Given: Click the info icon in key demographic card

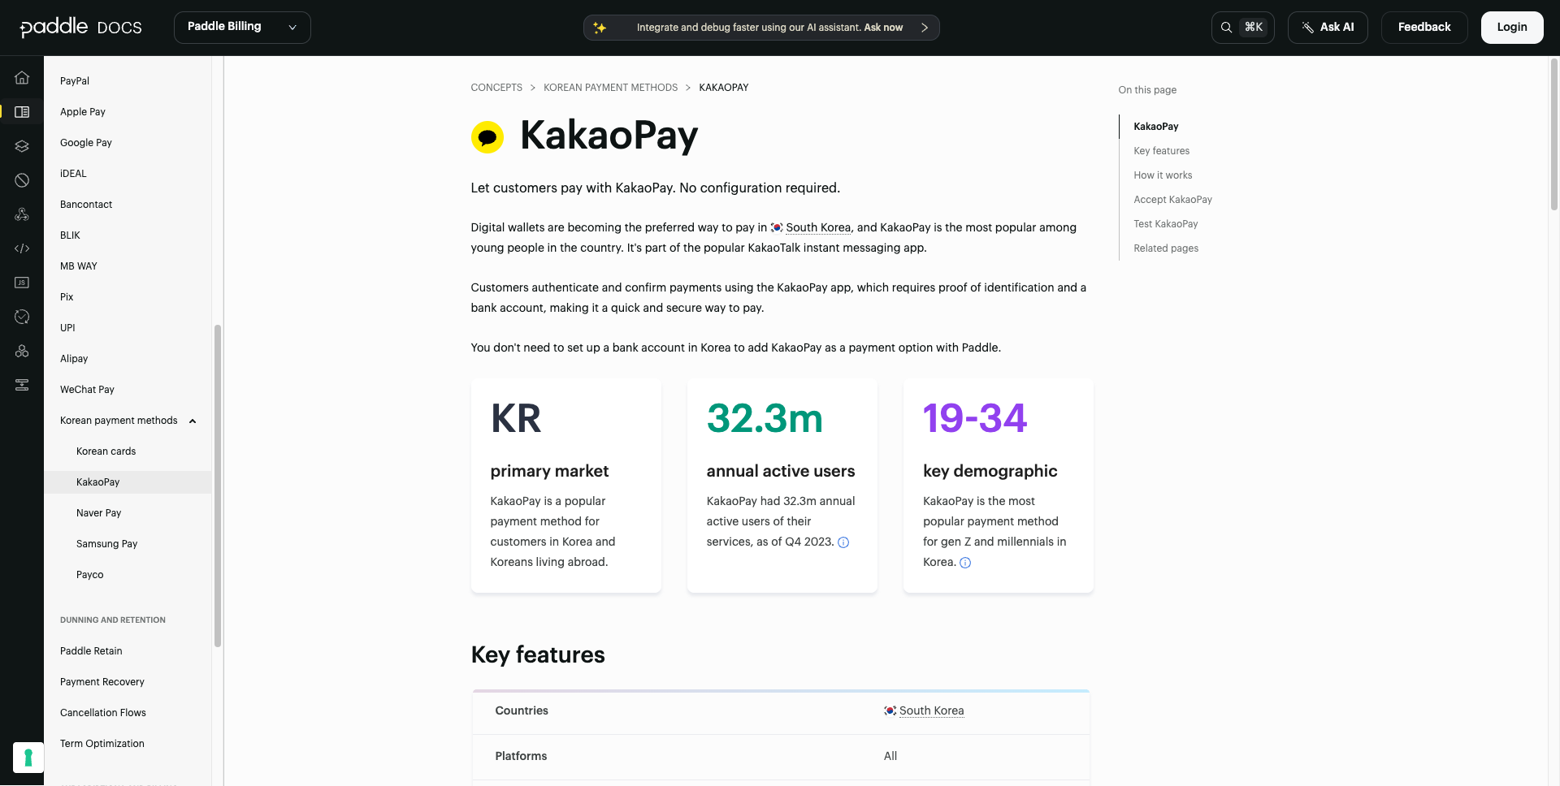Looking at the screenshot, I should tap(965, 563).
